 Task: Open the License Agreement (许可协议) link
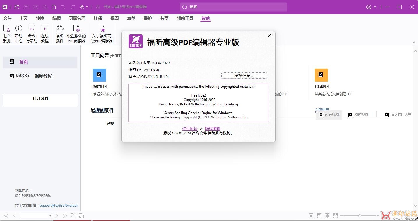click(190, 129)
